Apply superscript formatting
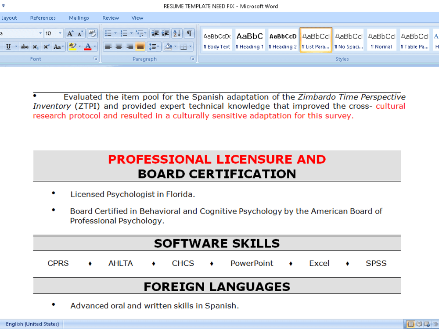Screen dimensions: 439x329 pos(46,47)
